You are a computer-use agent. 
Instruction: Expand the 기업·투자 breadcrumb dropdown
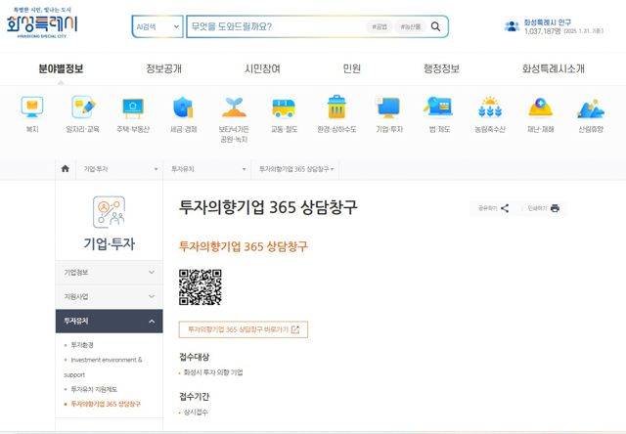coord(121,169)
